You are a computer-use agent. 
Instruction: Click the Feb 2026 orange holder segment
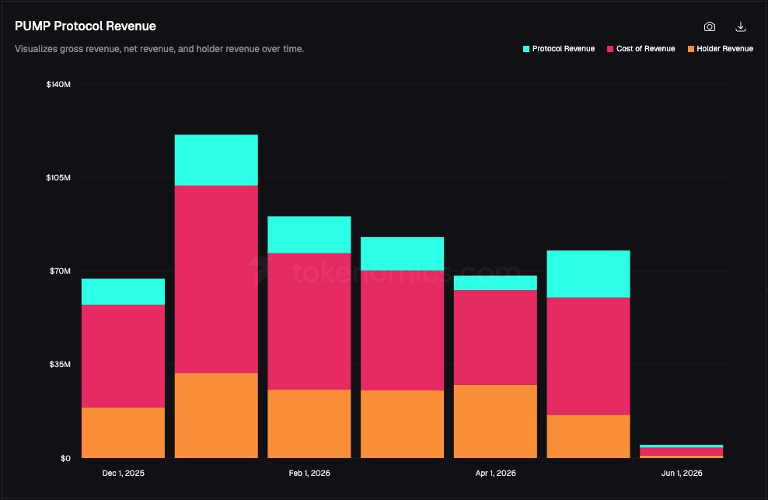pyautogui.click(x=309, y=424)
